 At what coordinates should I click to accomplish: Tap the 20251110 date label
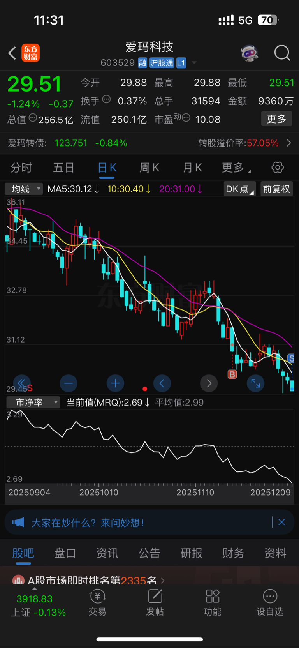point(195,493)
